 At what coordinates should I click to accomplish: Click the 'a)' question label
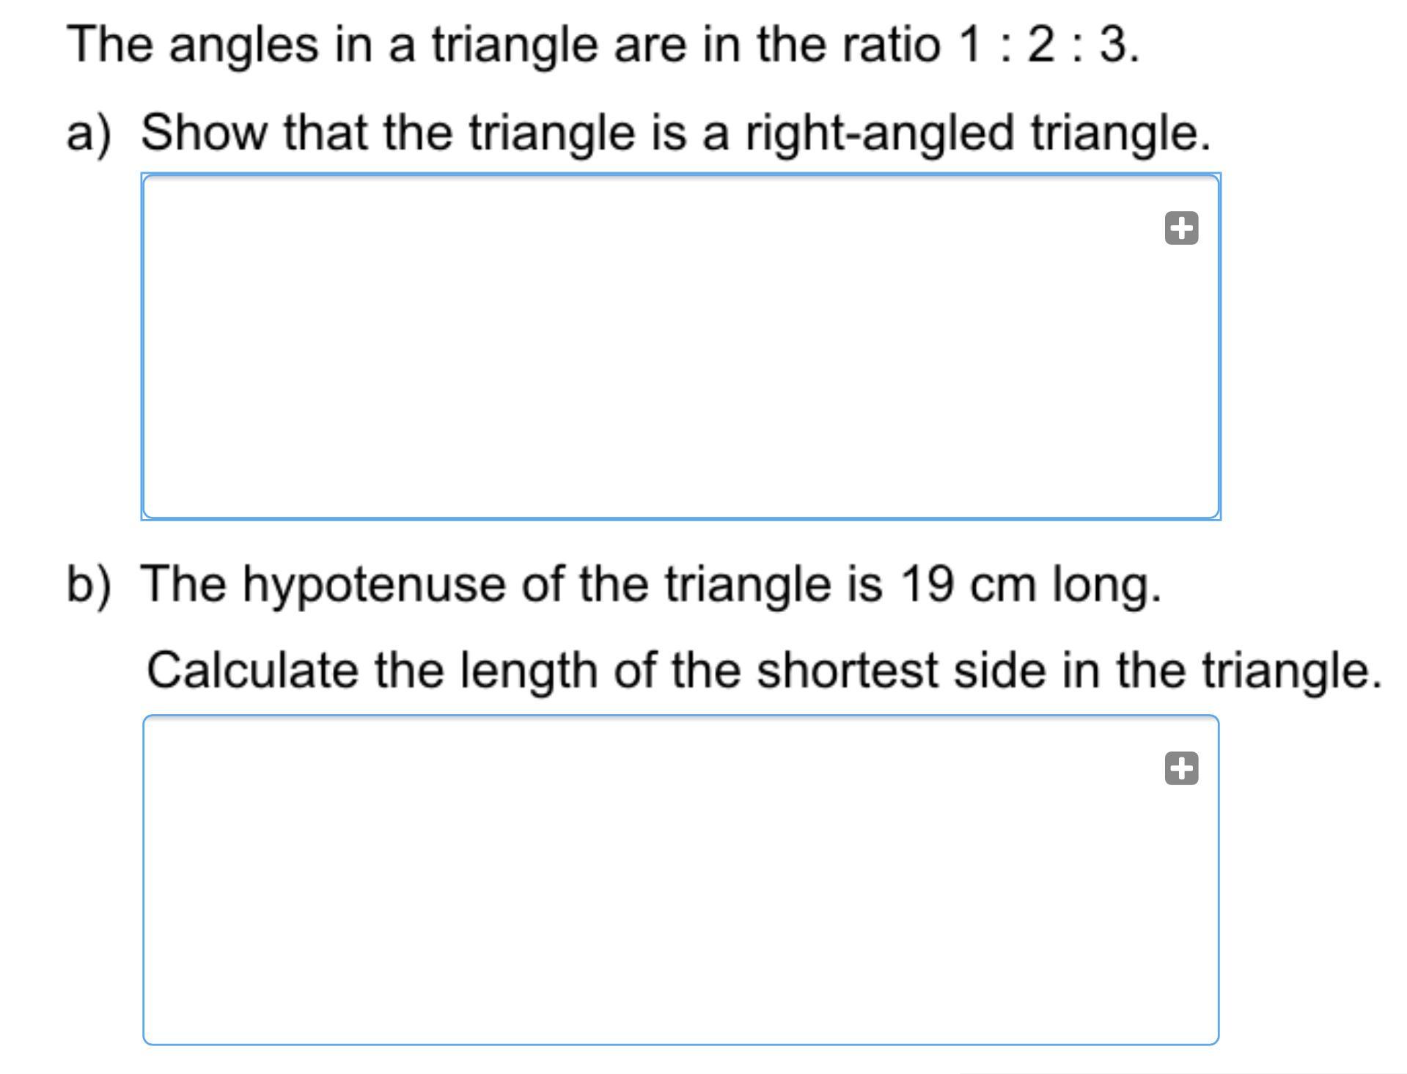coord(89,133)
